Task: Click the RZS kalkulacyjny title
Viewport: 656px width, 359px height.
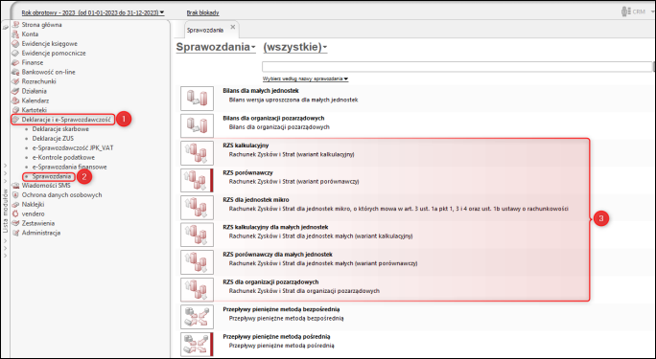Action: pos(246,146)
